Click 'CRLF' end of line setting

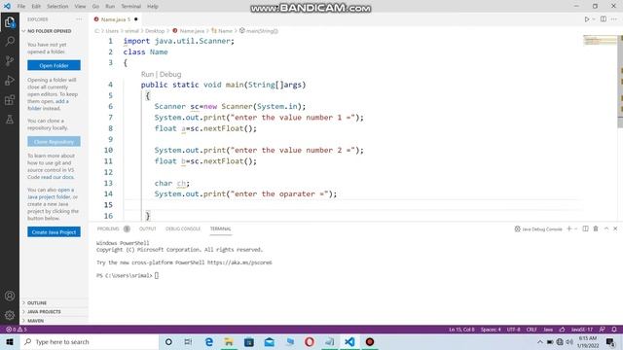click(x=531, y=330)
